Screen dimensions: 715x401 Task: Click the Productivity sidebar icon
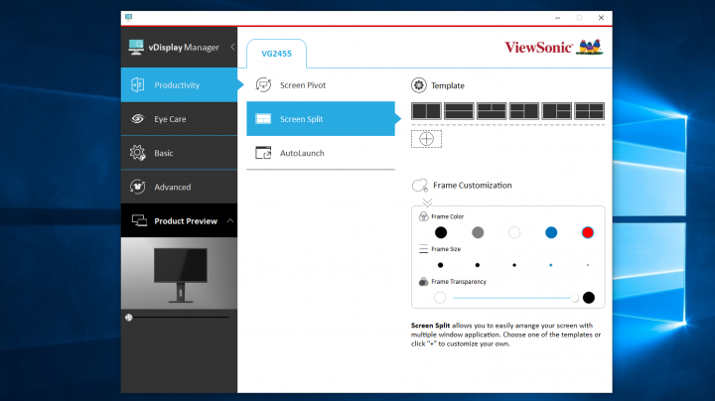pos(137,84)
